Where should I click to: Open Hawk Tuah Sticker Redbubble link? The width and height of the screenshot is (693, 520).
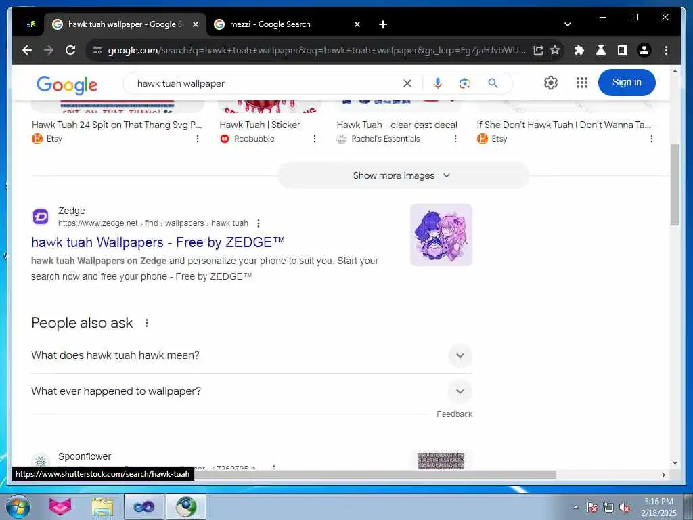[260, 125]
